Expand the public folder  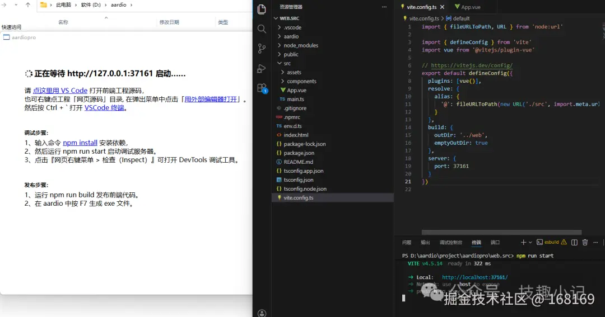(291, 54)
